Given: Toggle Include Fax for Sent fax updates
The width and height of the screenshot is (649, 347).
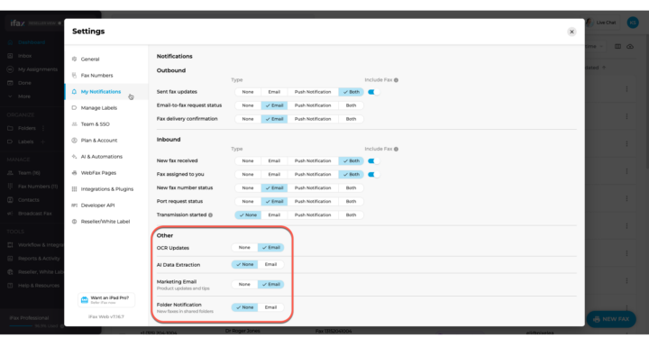Looking at the screenshot, I should [373, 92].
